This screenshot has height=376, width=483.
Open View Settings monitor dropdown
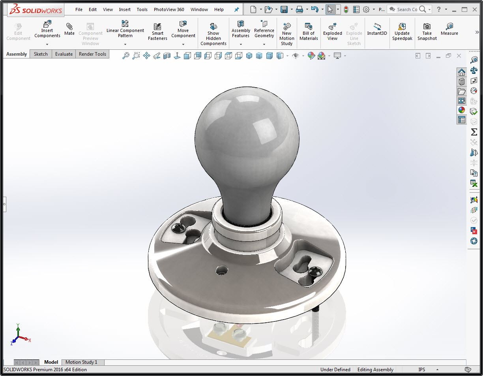[x=345, y=56]
